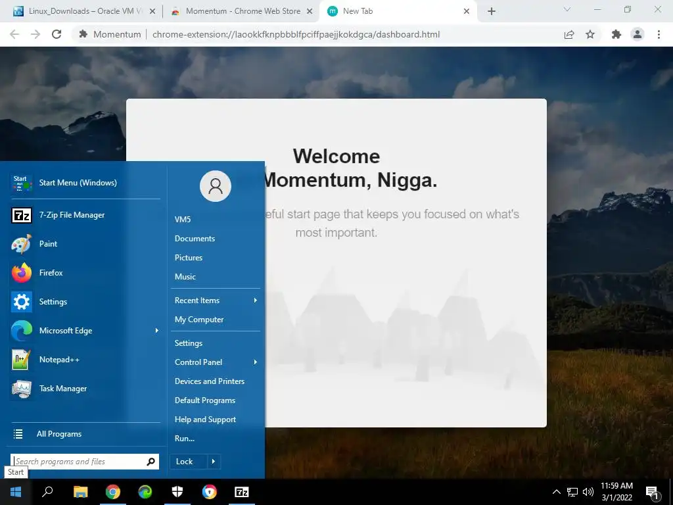Viewport: 673px width, 505px height.
Task: Bookmark this tab with the star
Action: tap(590, 34)
